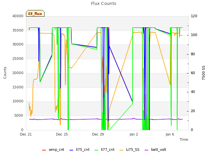Click the 15000 left axis tick label

(18, 87)
